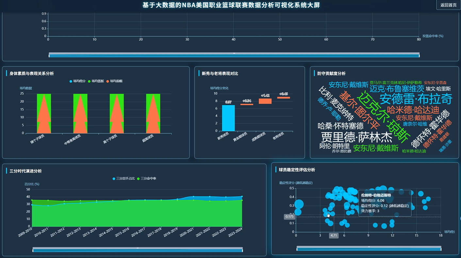Click the zoom slider below the 球员稳定性评估分析 chart

[369, 248]
